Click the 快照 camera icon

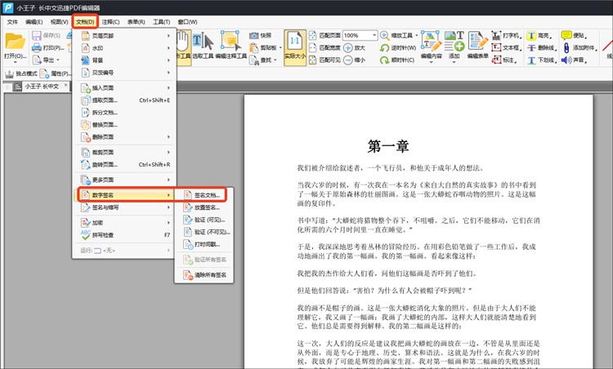254,36
